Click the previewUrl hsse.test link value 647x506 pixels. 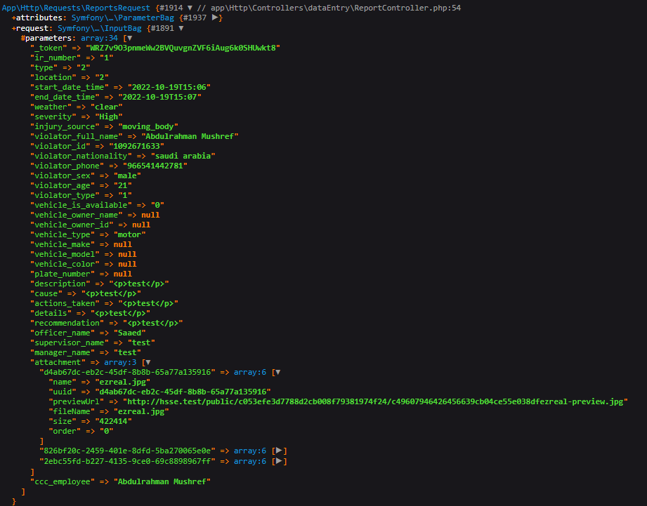click(x=375, y=401)
